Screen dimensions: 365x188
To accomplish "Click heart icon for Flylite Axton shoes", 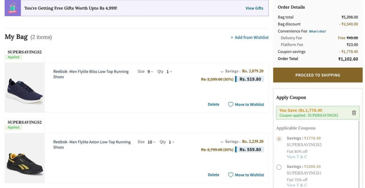I will click(231, 175).
